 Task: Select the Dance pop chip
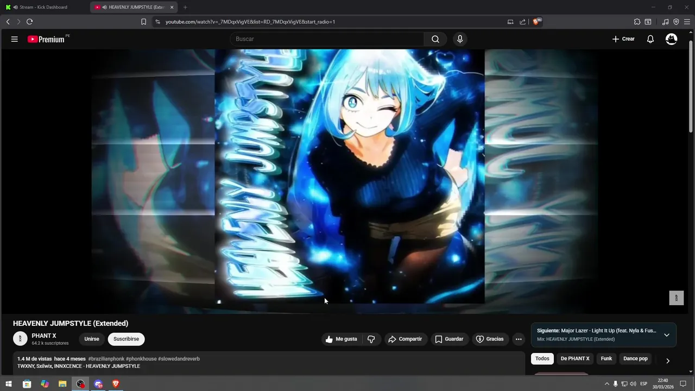(635, 358)
